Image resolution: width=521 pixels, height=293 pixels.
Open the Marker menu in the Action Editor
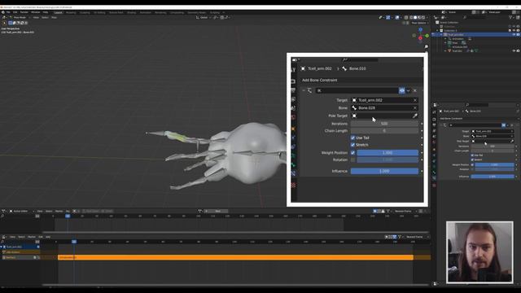coord(59,211)
